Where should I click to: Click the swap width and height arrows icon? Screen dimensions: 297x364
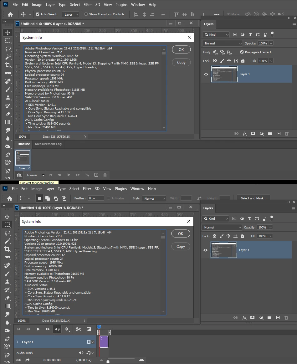199,198
